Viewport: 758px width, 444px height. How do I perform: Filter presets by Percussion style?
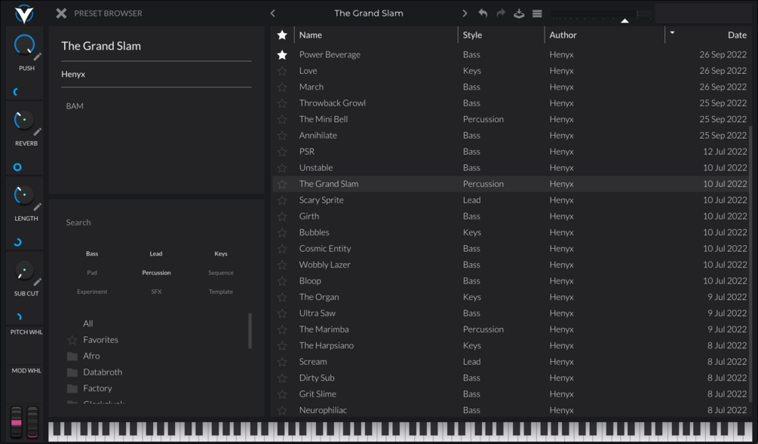click(156, 273)
